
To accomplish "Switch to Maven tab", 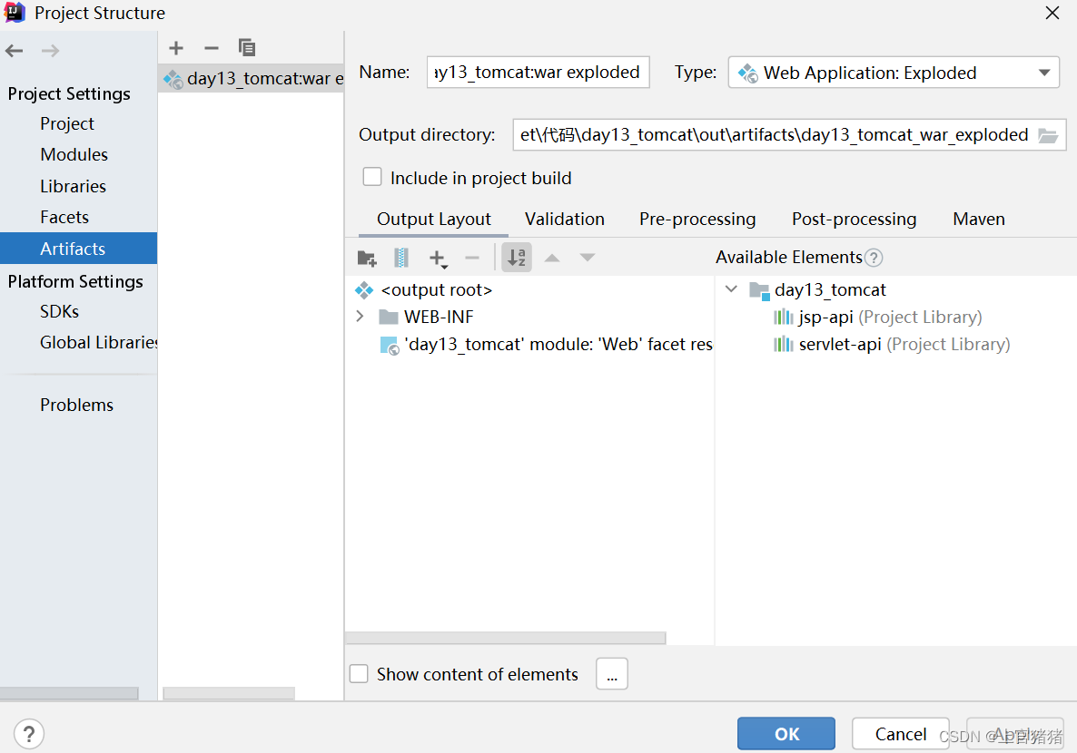I will click(979, 219).
